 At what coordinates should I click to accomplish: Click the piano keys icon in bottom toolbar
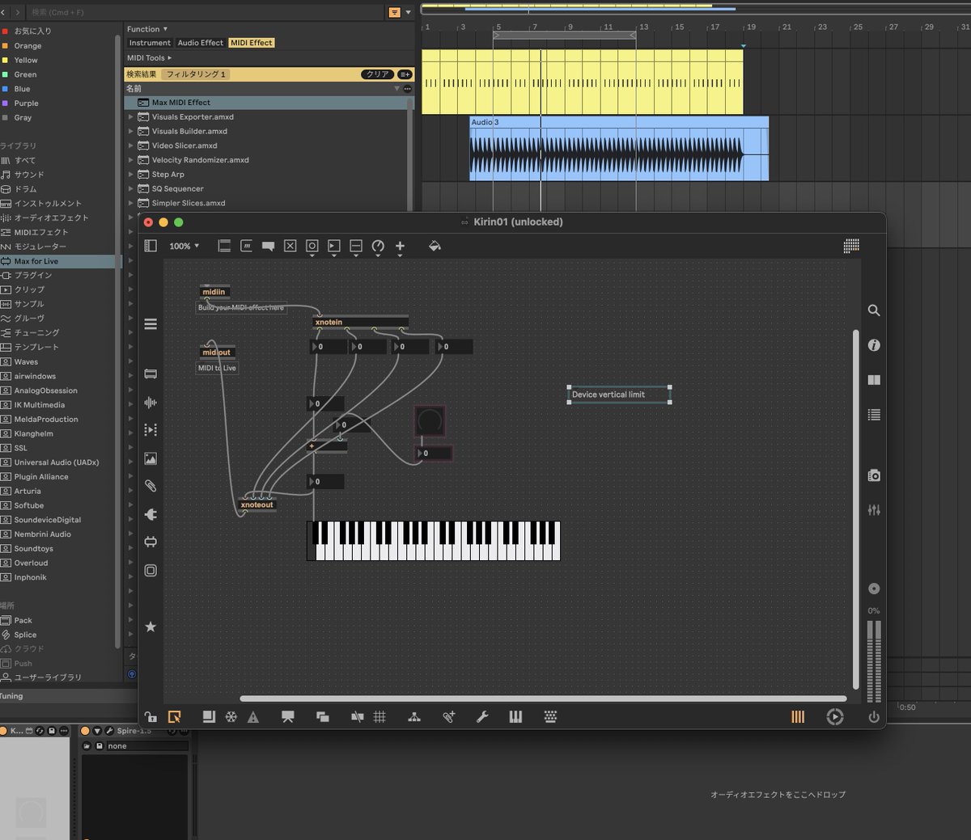click(x=515, y=717)
